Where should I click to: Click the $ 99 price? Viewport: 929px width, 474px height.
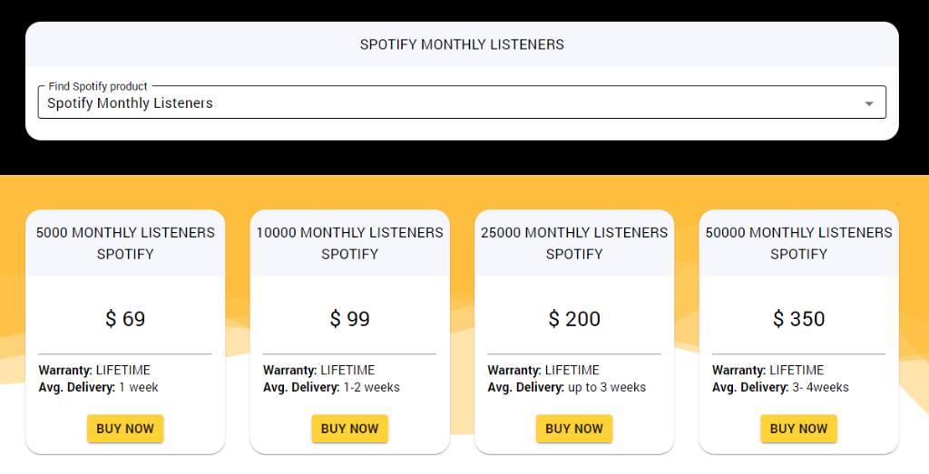(x=349, y=319)
